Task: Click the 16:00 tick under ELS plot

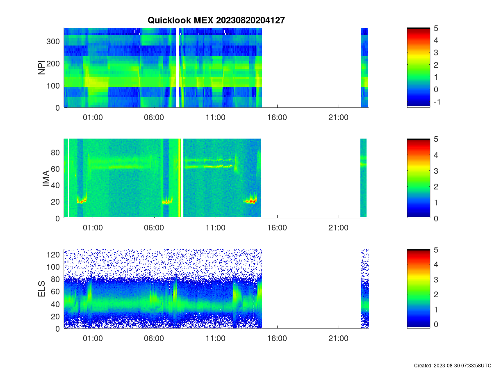Action: click(277, 338)
